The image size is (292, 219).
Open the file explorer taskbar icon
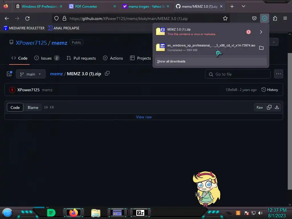coord(96,213)
